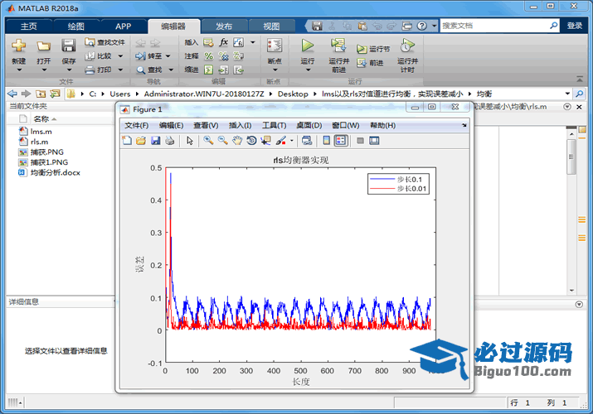593x414 pixels.
Task: Expand the brush tool dropdown arrow
Action: 291,141
